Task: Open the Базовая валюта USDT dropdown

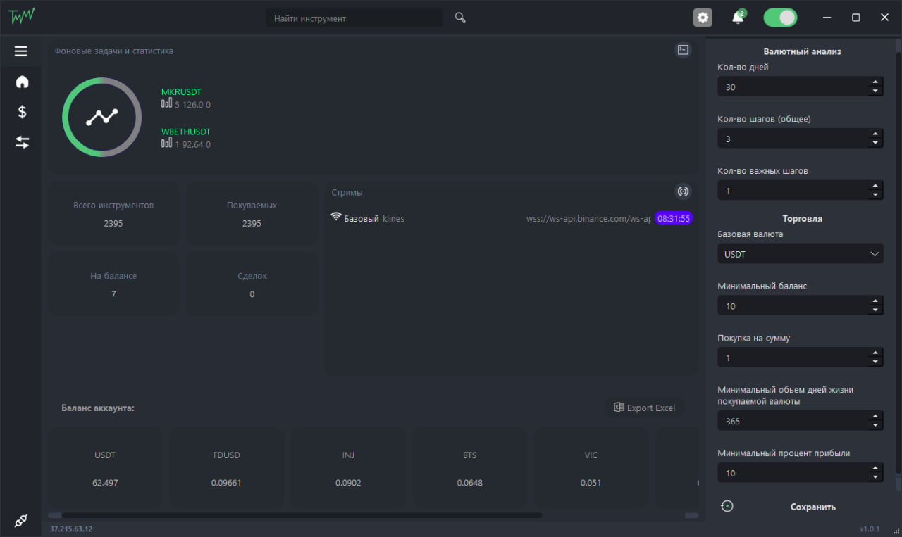Action: [801, 254]
